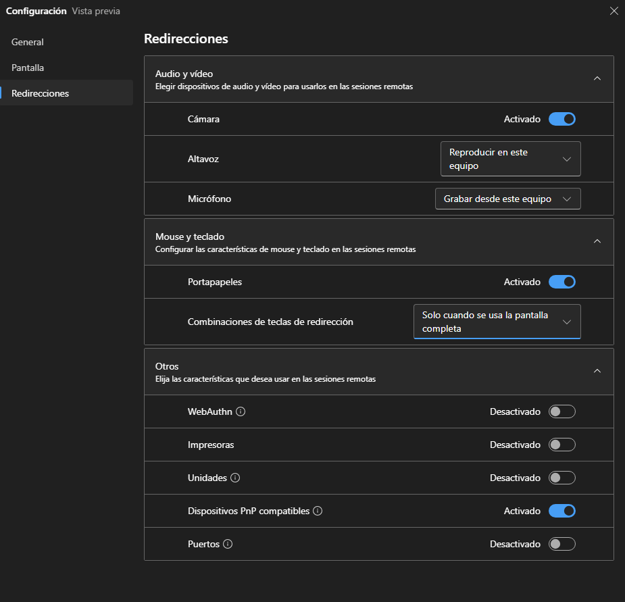Disable Dispositivos PnP compatibles toggle
625x602 pixels.
click(x=562, y=511)
